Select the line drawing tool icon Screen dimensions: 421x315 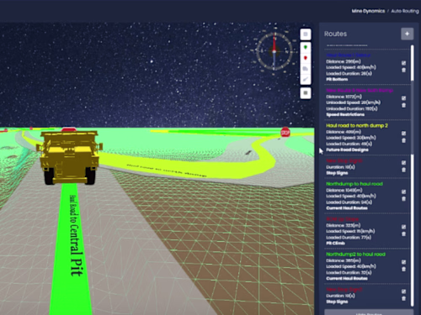click(306, 79)
